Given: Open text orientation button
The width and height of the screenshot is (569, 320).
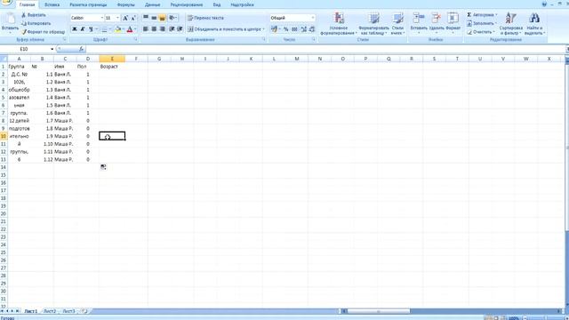Looking at the screenshot, I should [172, 18].
